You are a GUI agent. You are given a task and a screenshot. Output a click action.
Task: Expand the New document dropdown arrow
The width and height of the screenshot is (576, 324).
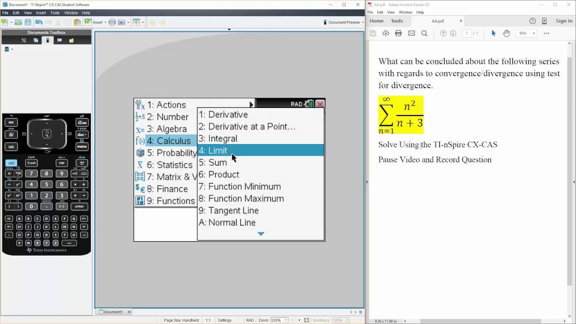click(x=10, y=22)
